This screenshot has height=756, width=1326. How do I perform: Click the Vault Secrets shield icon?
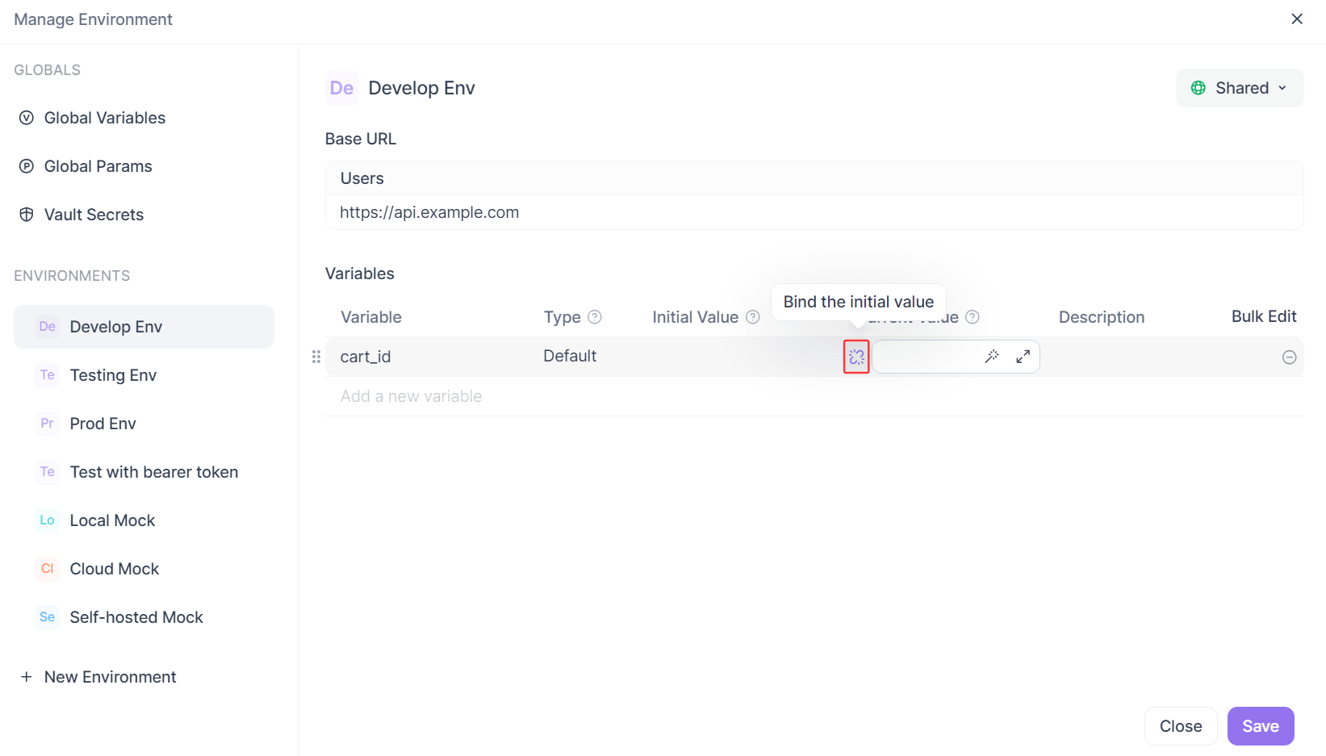27,215
